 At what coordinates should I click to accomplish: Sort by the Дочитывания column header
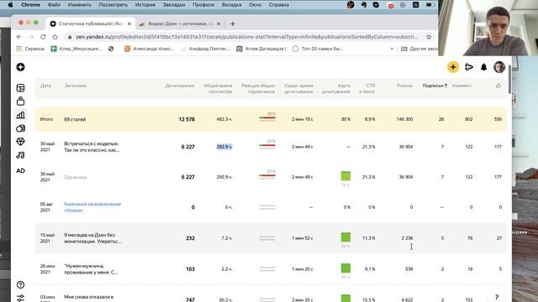click(x=180, y=86)
